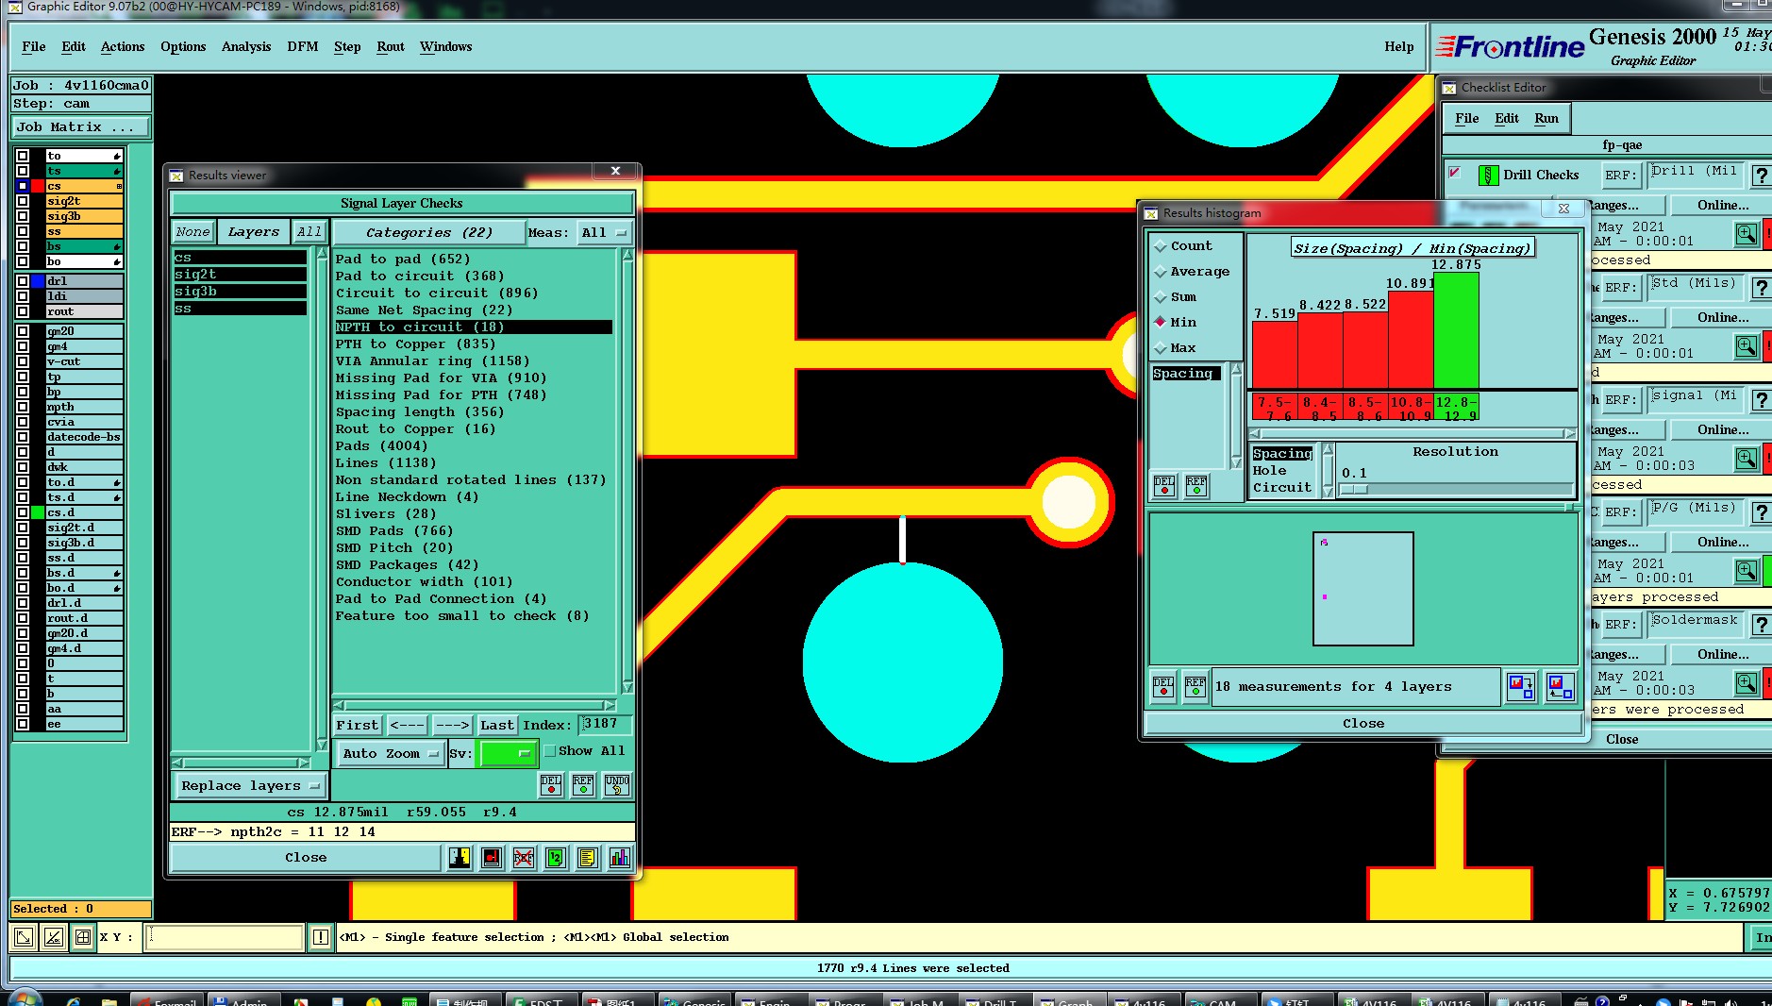
Task: Select the Max radio option in histogram
Action: click(1162, 348)
